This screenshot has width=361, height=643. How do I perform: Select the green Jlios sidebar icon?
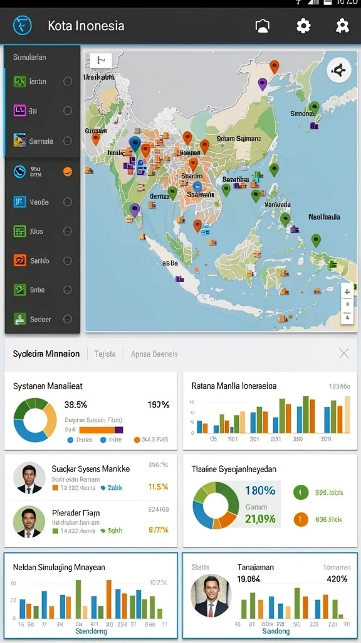[19, 231]
